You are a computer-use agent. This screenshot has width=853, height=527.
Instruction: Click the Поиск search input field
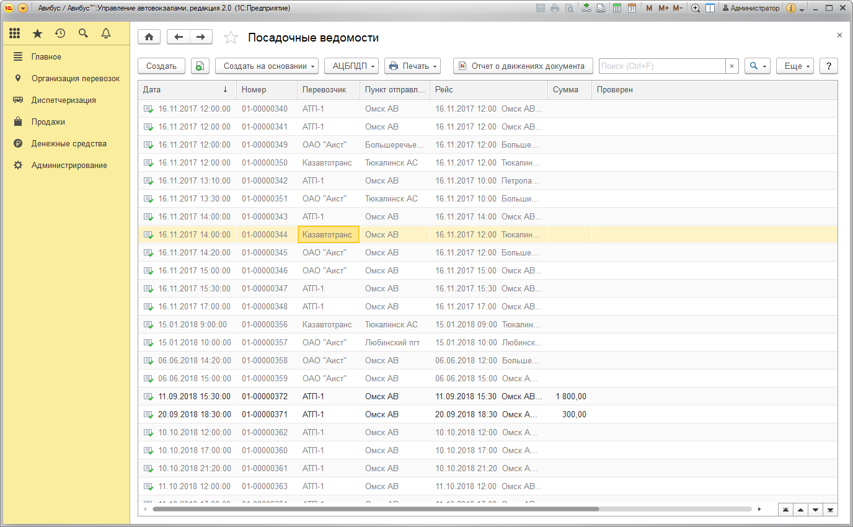coord(661,66)
